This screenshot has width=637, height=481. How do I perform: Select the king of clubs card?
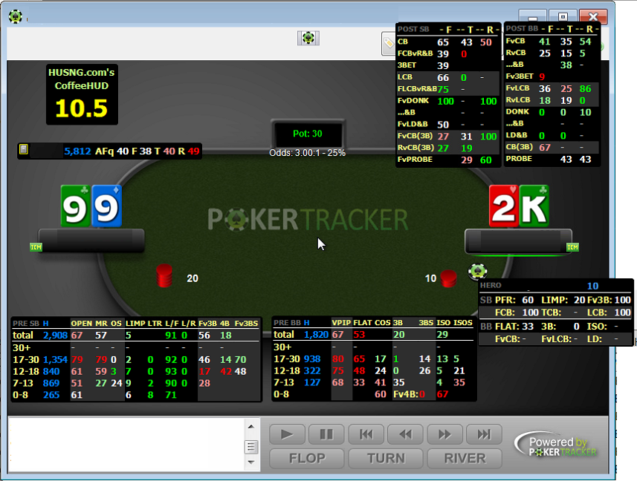534,206
